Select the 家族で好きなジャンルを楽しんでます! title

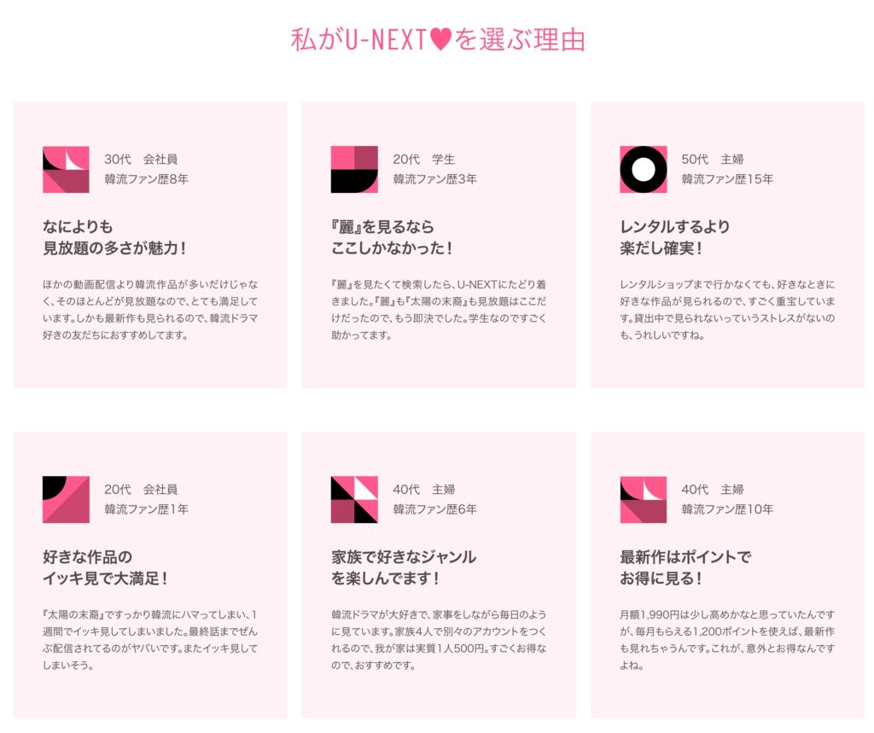click(x=404, y=567)
